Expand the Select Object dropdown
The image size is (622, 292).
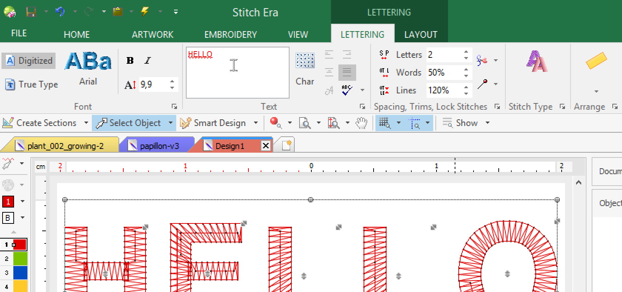[170, 123]
